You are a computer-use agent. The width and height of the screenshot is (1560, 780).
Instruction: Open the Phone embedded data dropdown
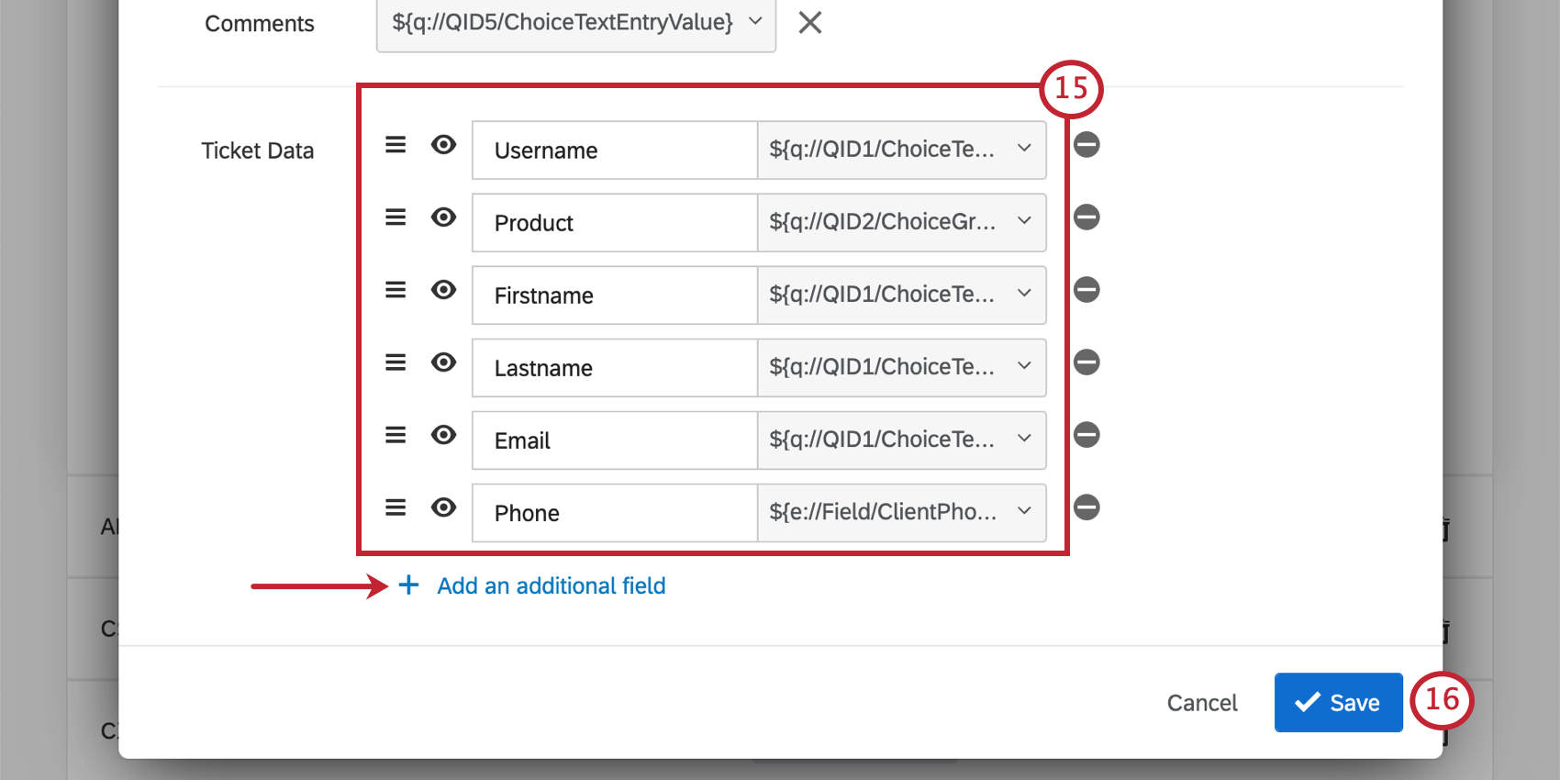[901, 512]
